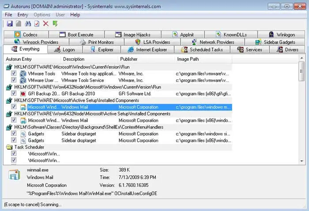Screen dimensions: 309x211
Task: Click the second Gadgets entry icon
Action: click(x=23, y=141)
